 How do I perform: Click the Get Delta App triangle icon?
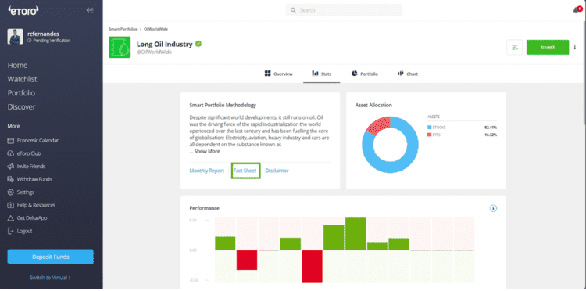(x=10, y=218)
